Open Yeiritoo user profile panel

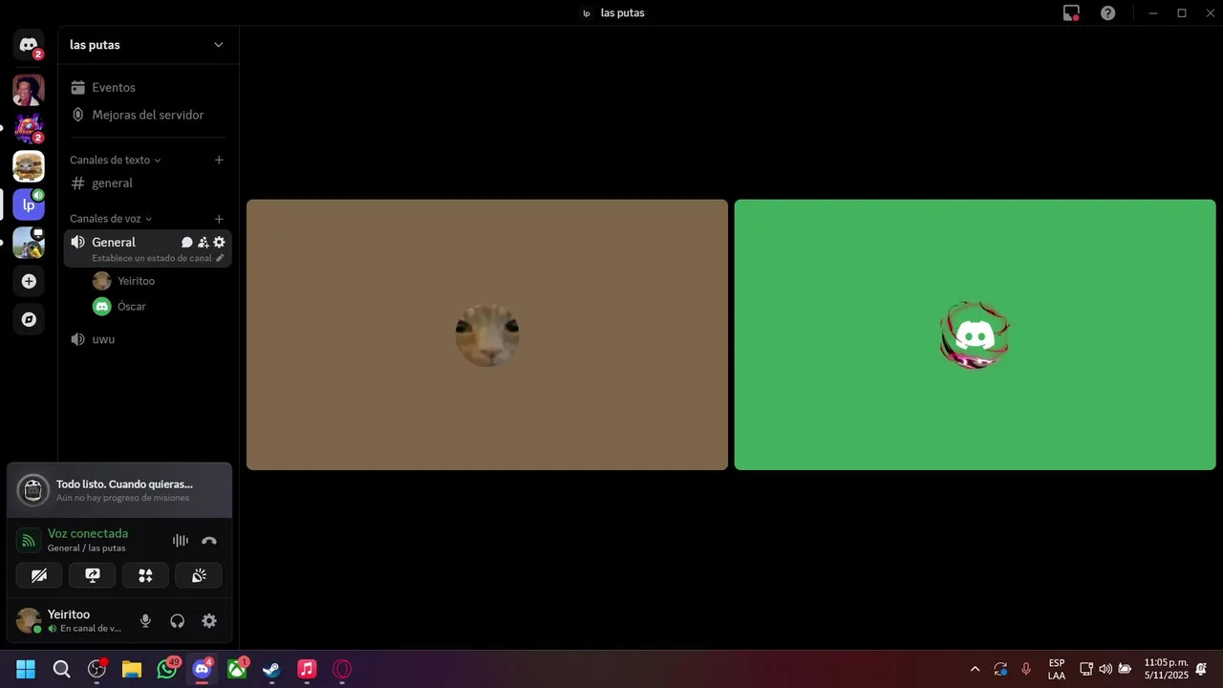[x=70, y=621]
